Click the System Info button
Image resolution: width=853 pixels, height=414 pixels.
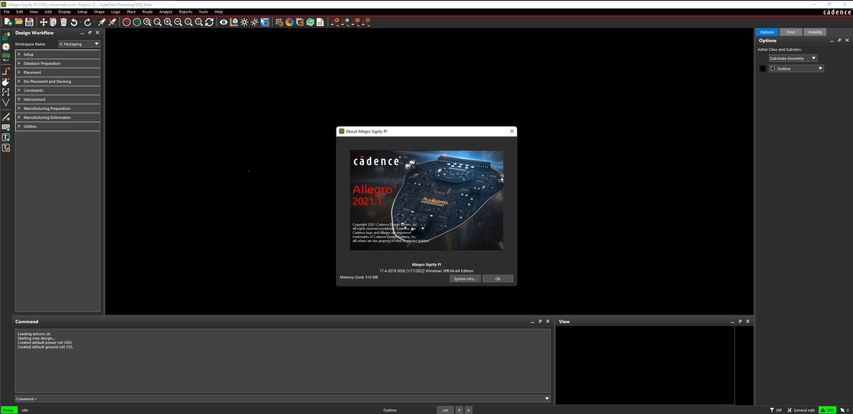464,279
